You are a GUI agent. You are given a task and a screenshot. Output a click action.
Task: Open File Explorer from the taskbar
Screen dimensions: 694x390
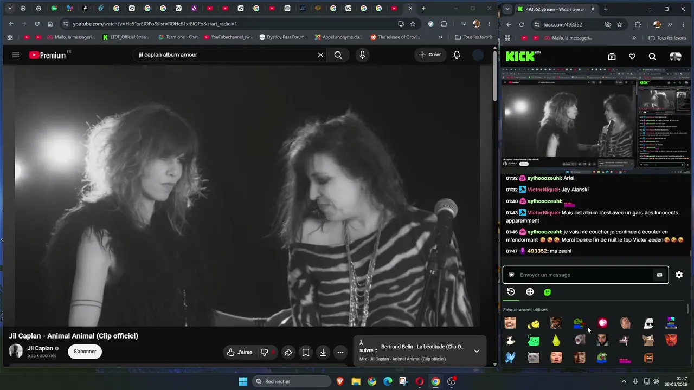(356, 381)
